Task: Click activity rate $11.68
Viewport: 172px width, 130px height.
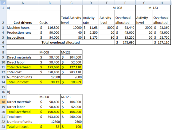Action: pos(91,28)
